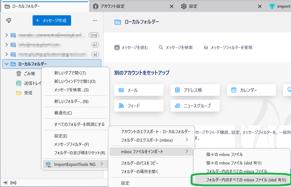Click the ごみ箱 trash folder icon

(19, 73)
